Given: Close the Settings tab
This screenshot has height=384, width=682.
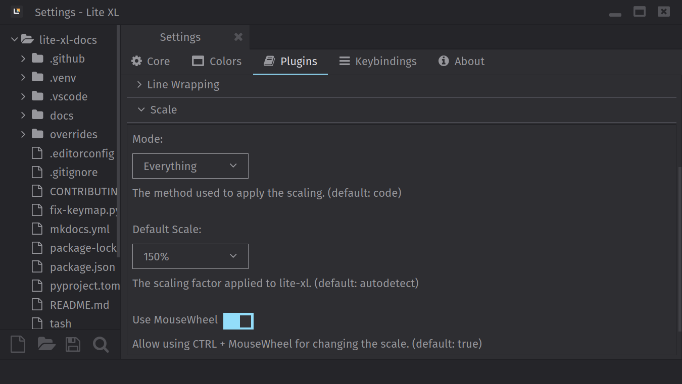Looking at the screenshot, I should click(x=238, y=37).
